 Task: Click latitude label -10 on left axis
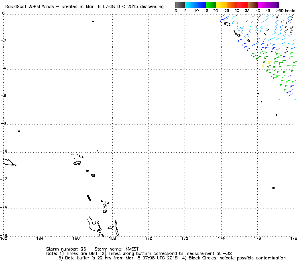tap(4, 151)
